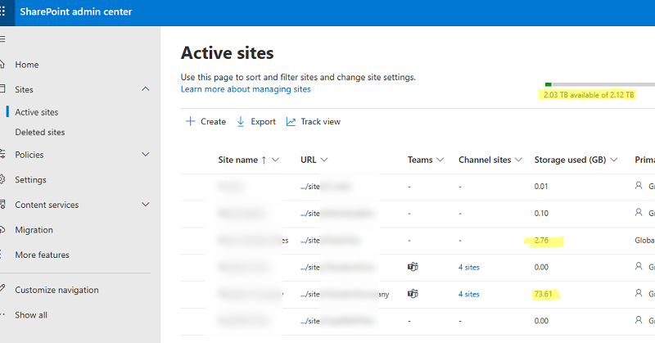This screenshot has width=655, height=343.
Task: Click Show all in the navigation
Action: [x=31, y=315]
